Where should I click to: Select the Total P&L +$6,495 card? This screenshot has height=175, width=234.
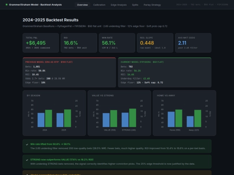click(41, 43)
